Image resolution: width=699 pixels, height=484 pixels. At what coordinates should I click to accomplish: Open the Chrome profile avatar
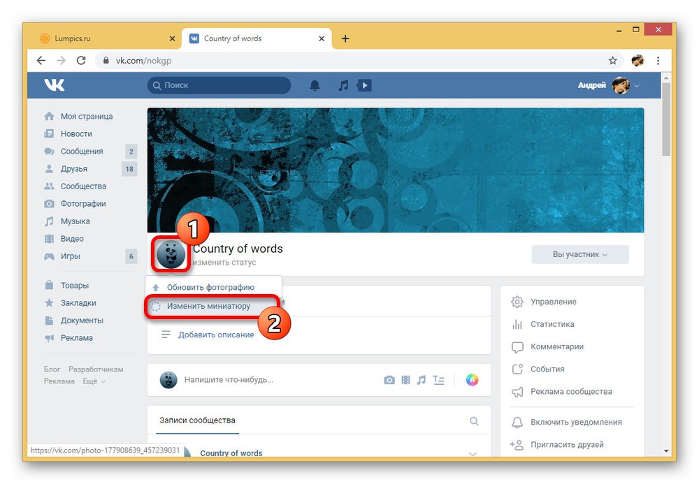tap(637, 61)
